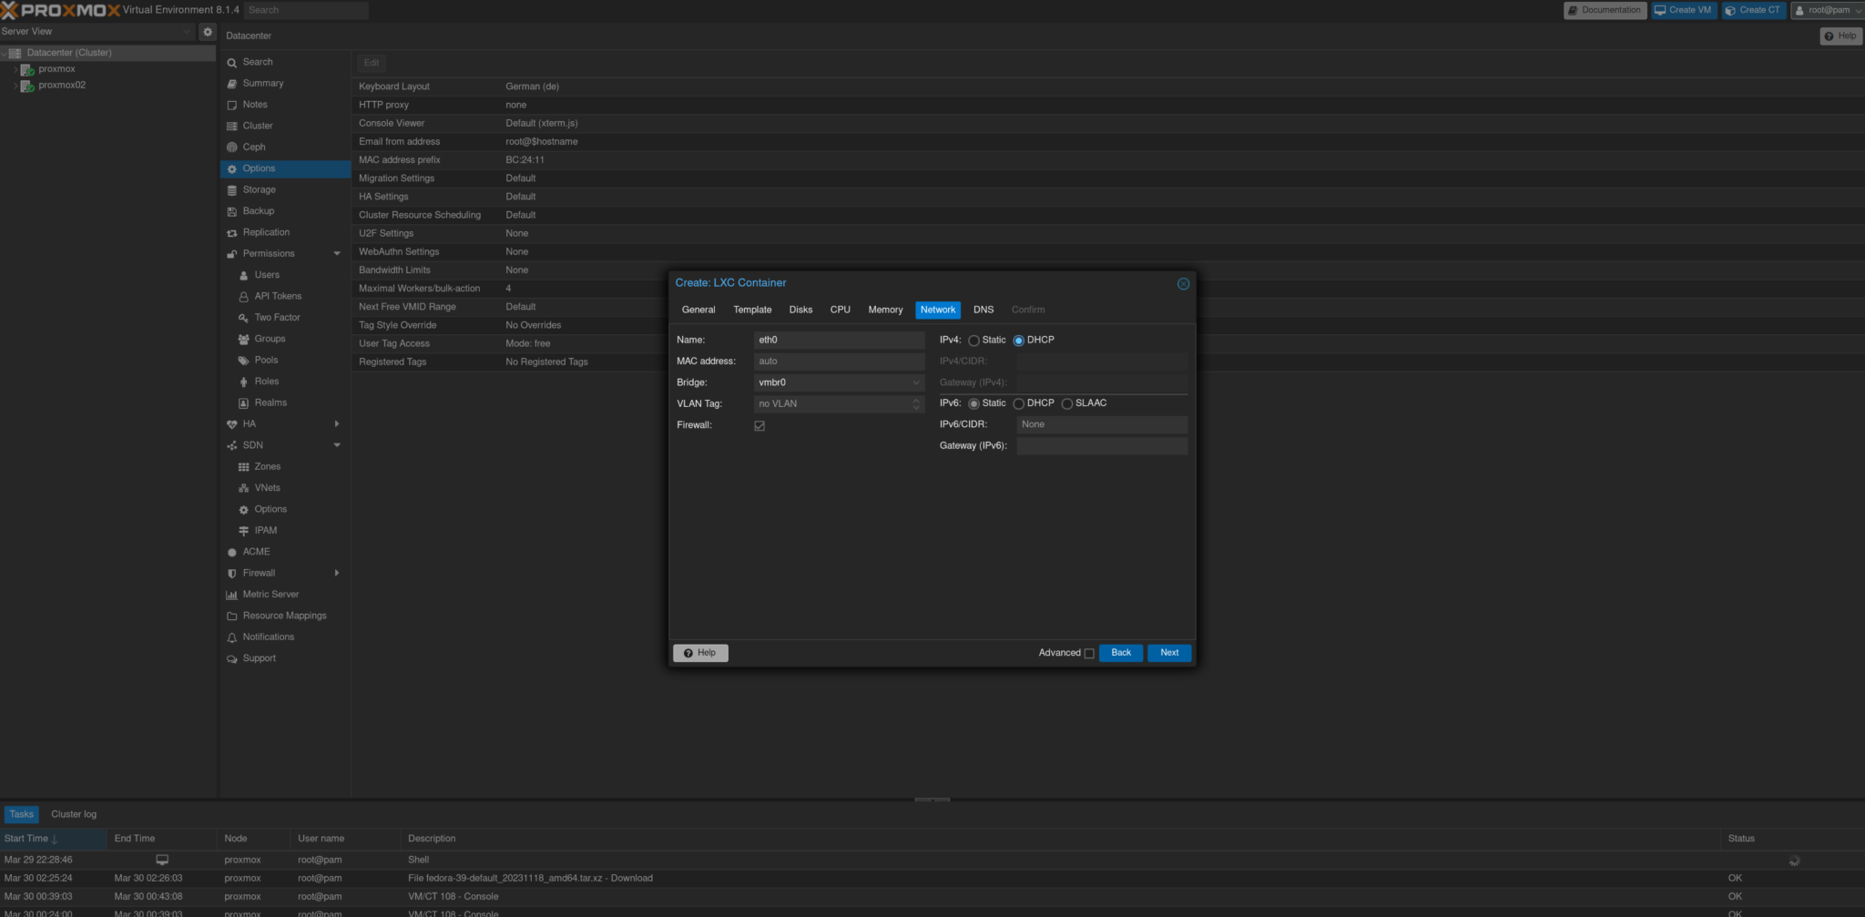Select the IPv6 SLAAC radio button
Image resolution: width=1865 pixels, height=917 pixels.
(1066, 403)
